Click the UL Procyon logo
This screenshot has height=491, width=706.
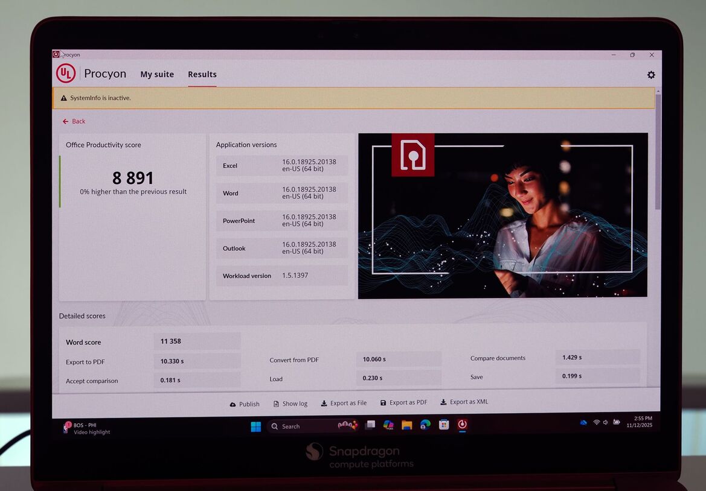pos(65,73)
